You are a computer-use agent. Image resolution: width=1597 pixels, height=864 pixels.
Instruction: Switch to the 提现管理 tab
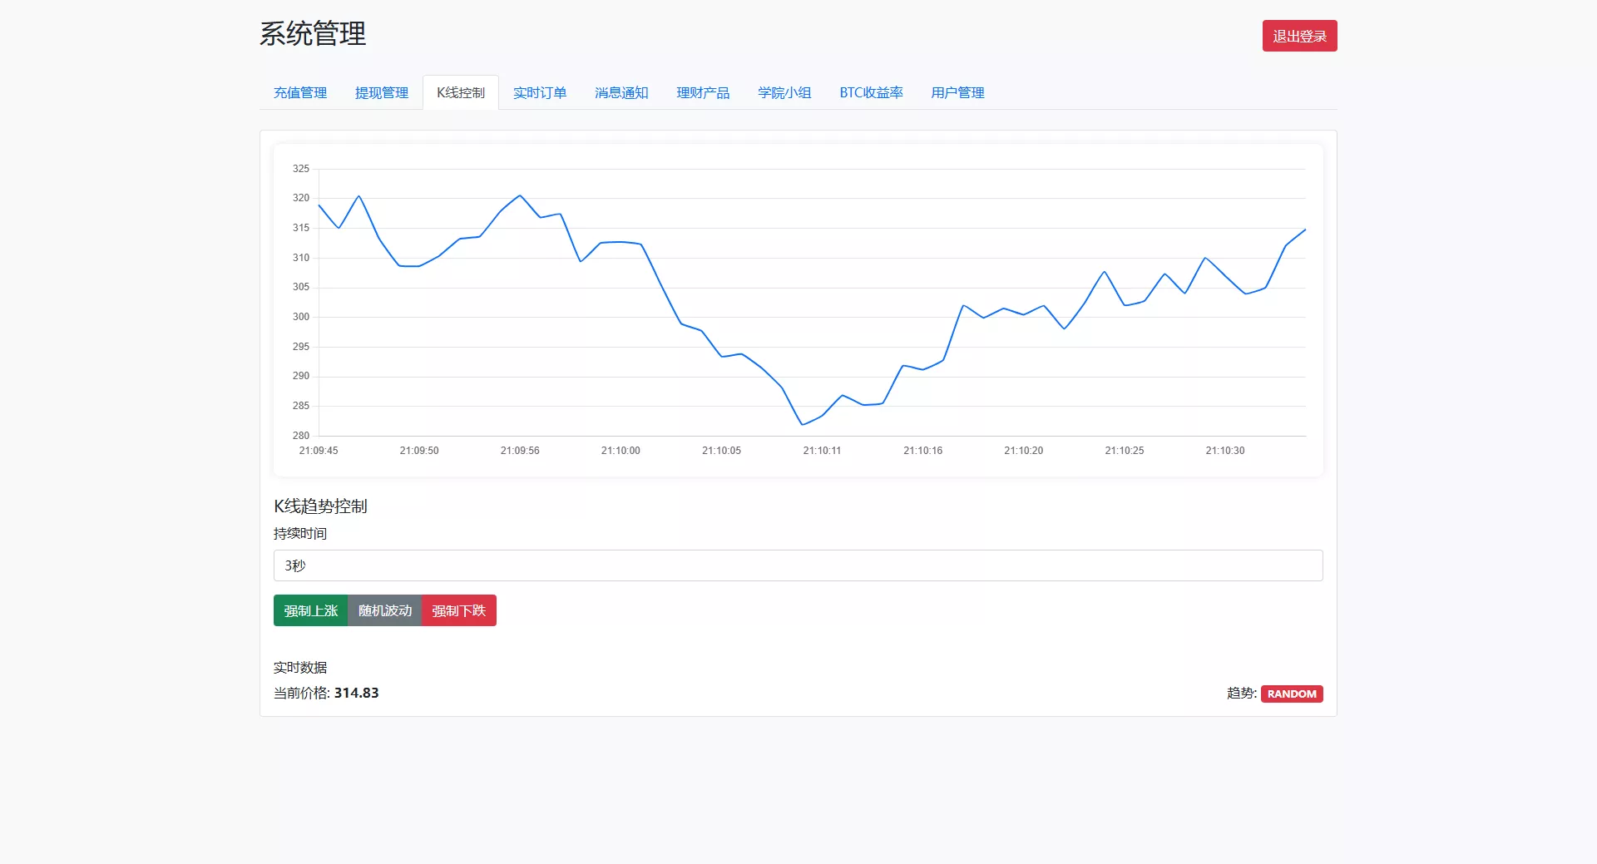(x=382, y=93)
